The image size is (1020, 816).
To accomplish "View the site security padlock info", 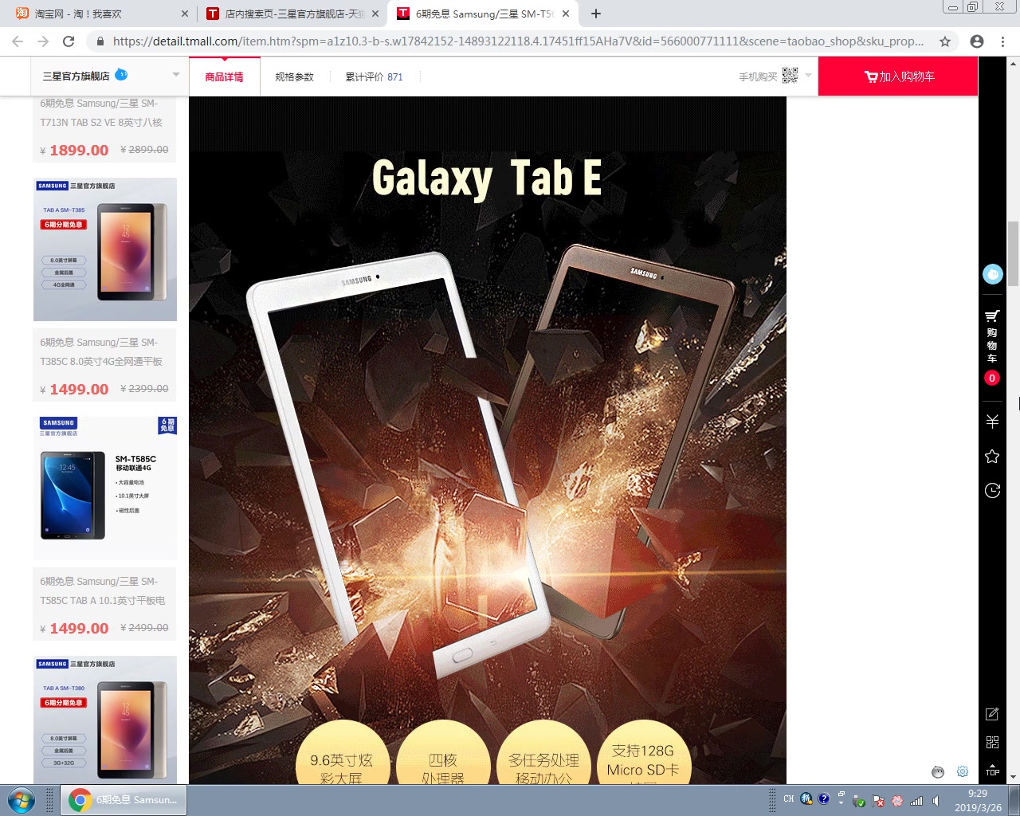I will 100,41.
